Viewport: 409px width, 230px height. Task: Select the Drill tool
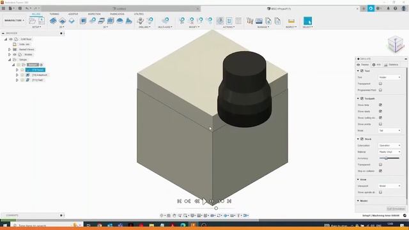click(141, 20)
